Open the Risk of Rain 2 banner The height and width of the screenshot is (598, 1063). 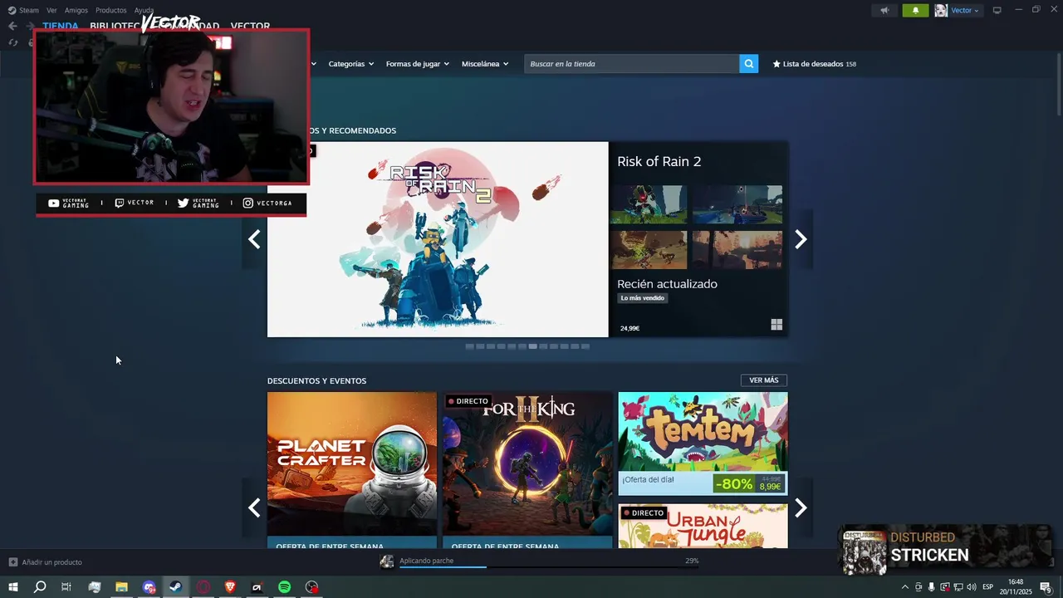point(438,239)
